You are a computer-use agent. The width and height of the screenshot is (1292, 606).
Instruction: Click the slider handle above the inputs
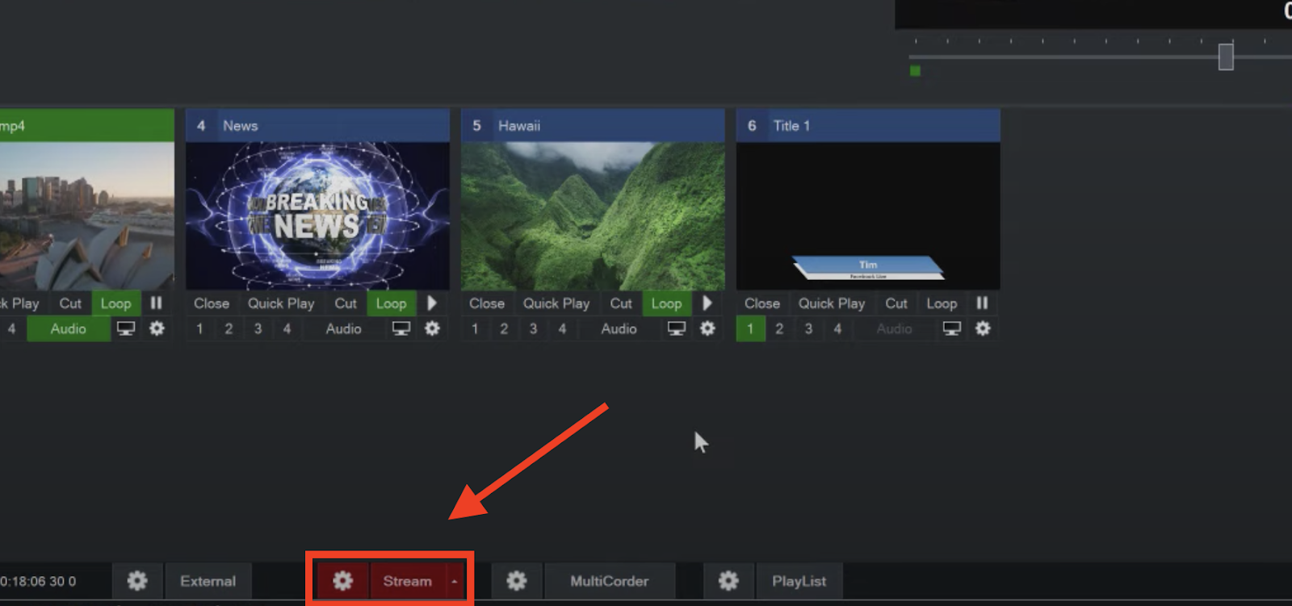pyautogui.click(x=1226, y=56)
